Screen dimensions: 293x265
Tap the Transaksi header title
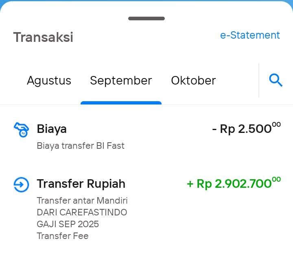click(43, 37)
